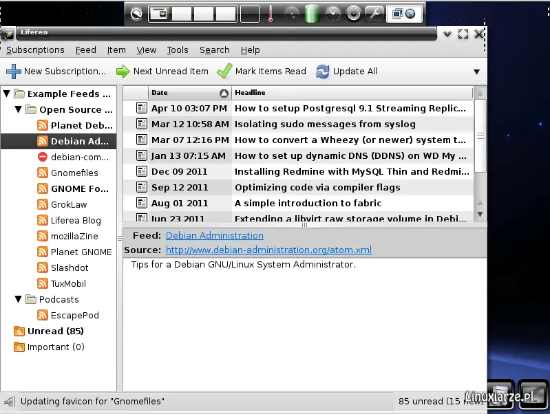Collapse the Example Feeds folder

pos(7,94)
